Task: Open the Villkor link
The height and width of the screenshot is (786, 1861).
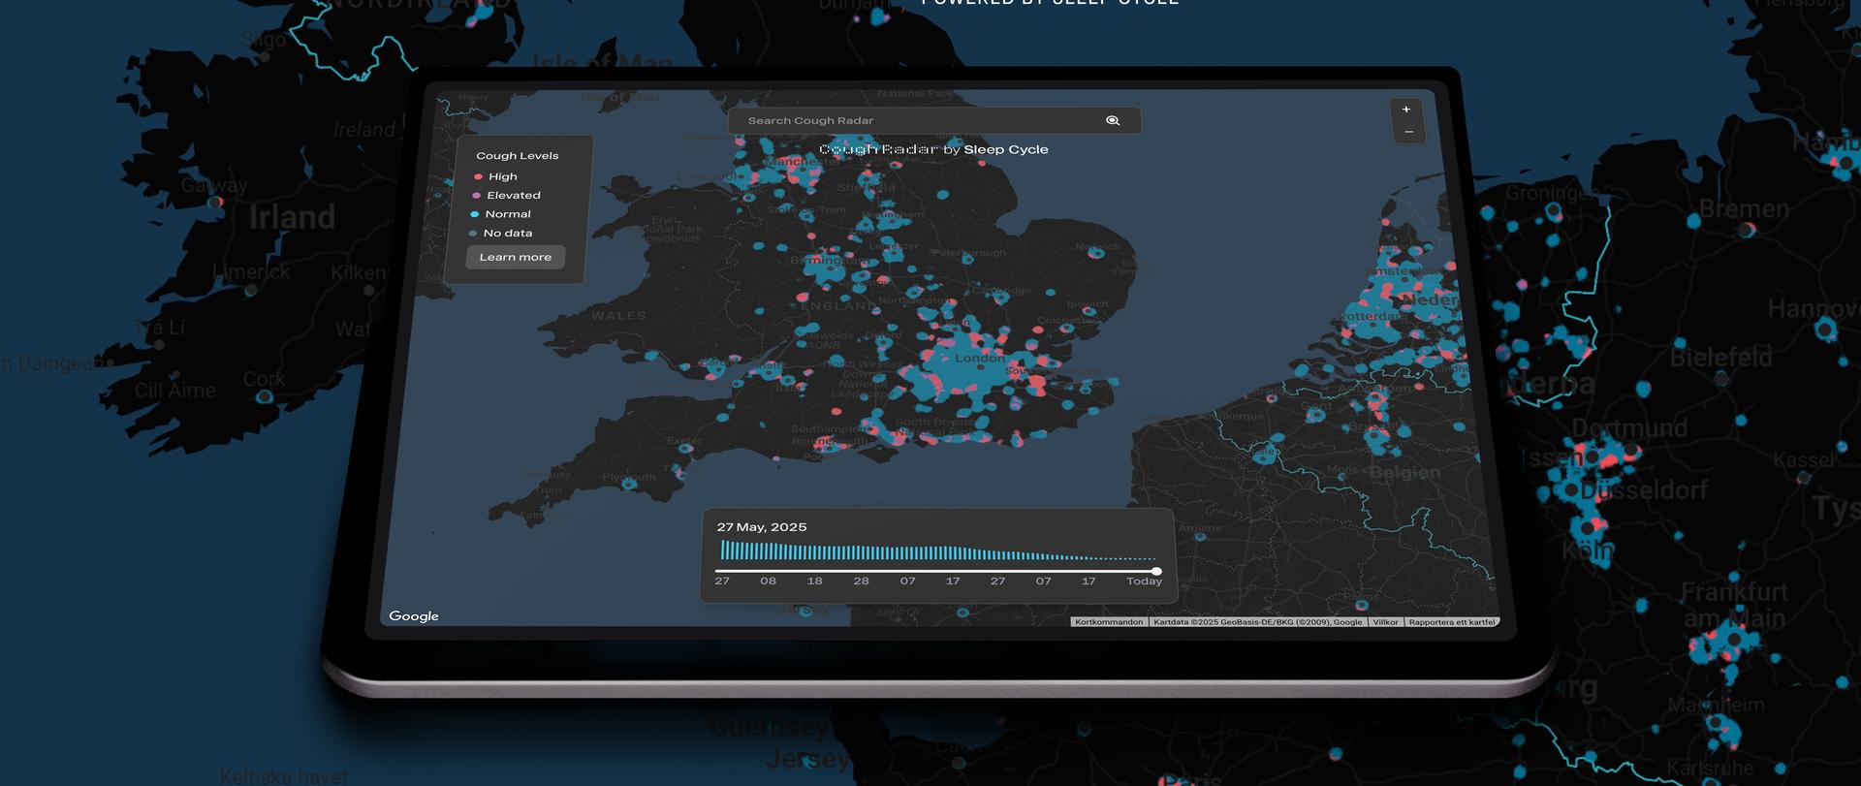Action: pyautogui.click(x=1385, y=622)
